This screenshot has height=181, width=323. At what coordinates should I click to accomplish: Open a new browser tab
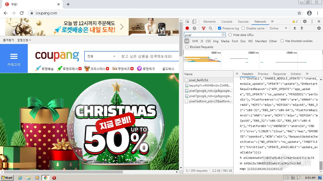pyautogui.click(x=68, y=4)
